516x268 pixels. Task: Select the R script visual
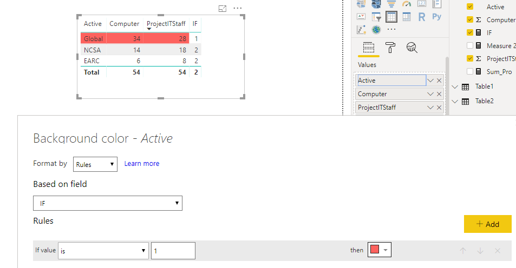(x=422, y=17)
